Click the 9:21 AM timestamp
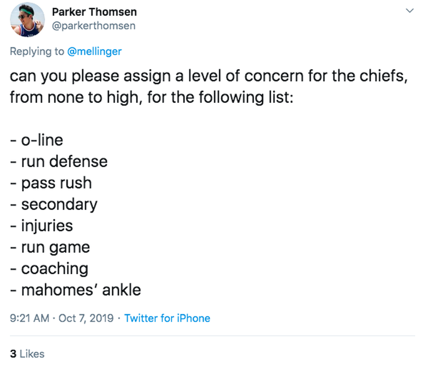The height and width of the screenshot is (369, 423). coord(29,318)
